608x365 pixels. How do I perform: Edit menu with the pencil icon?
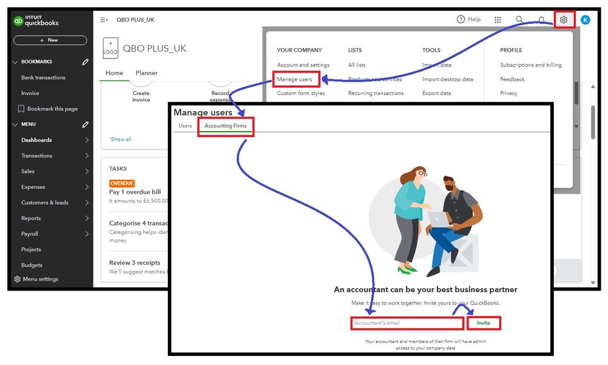(85, 124)
